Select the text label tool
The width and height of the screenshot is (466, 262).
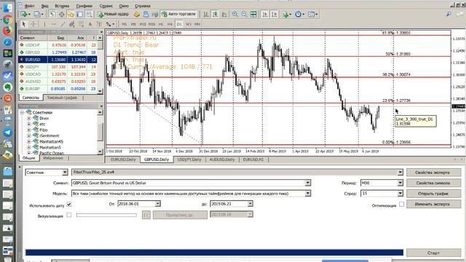pos(90,24)
